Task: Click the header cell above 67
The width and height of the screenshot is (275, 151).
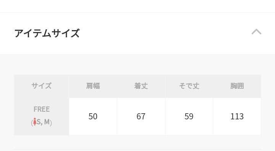Action: click(x=141, y=86)
